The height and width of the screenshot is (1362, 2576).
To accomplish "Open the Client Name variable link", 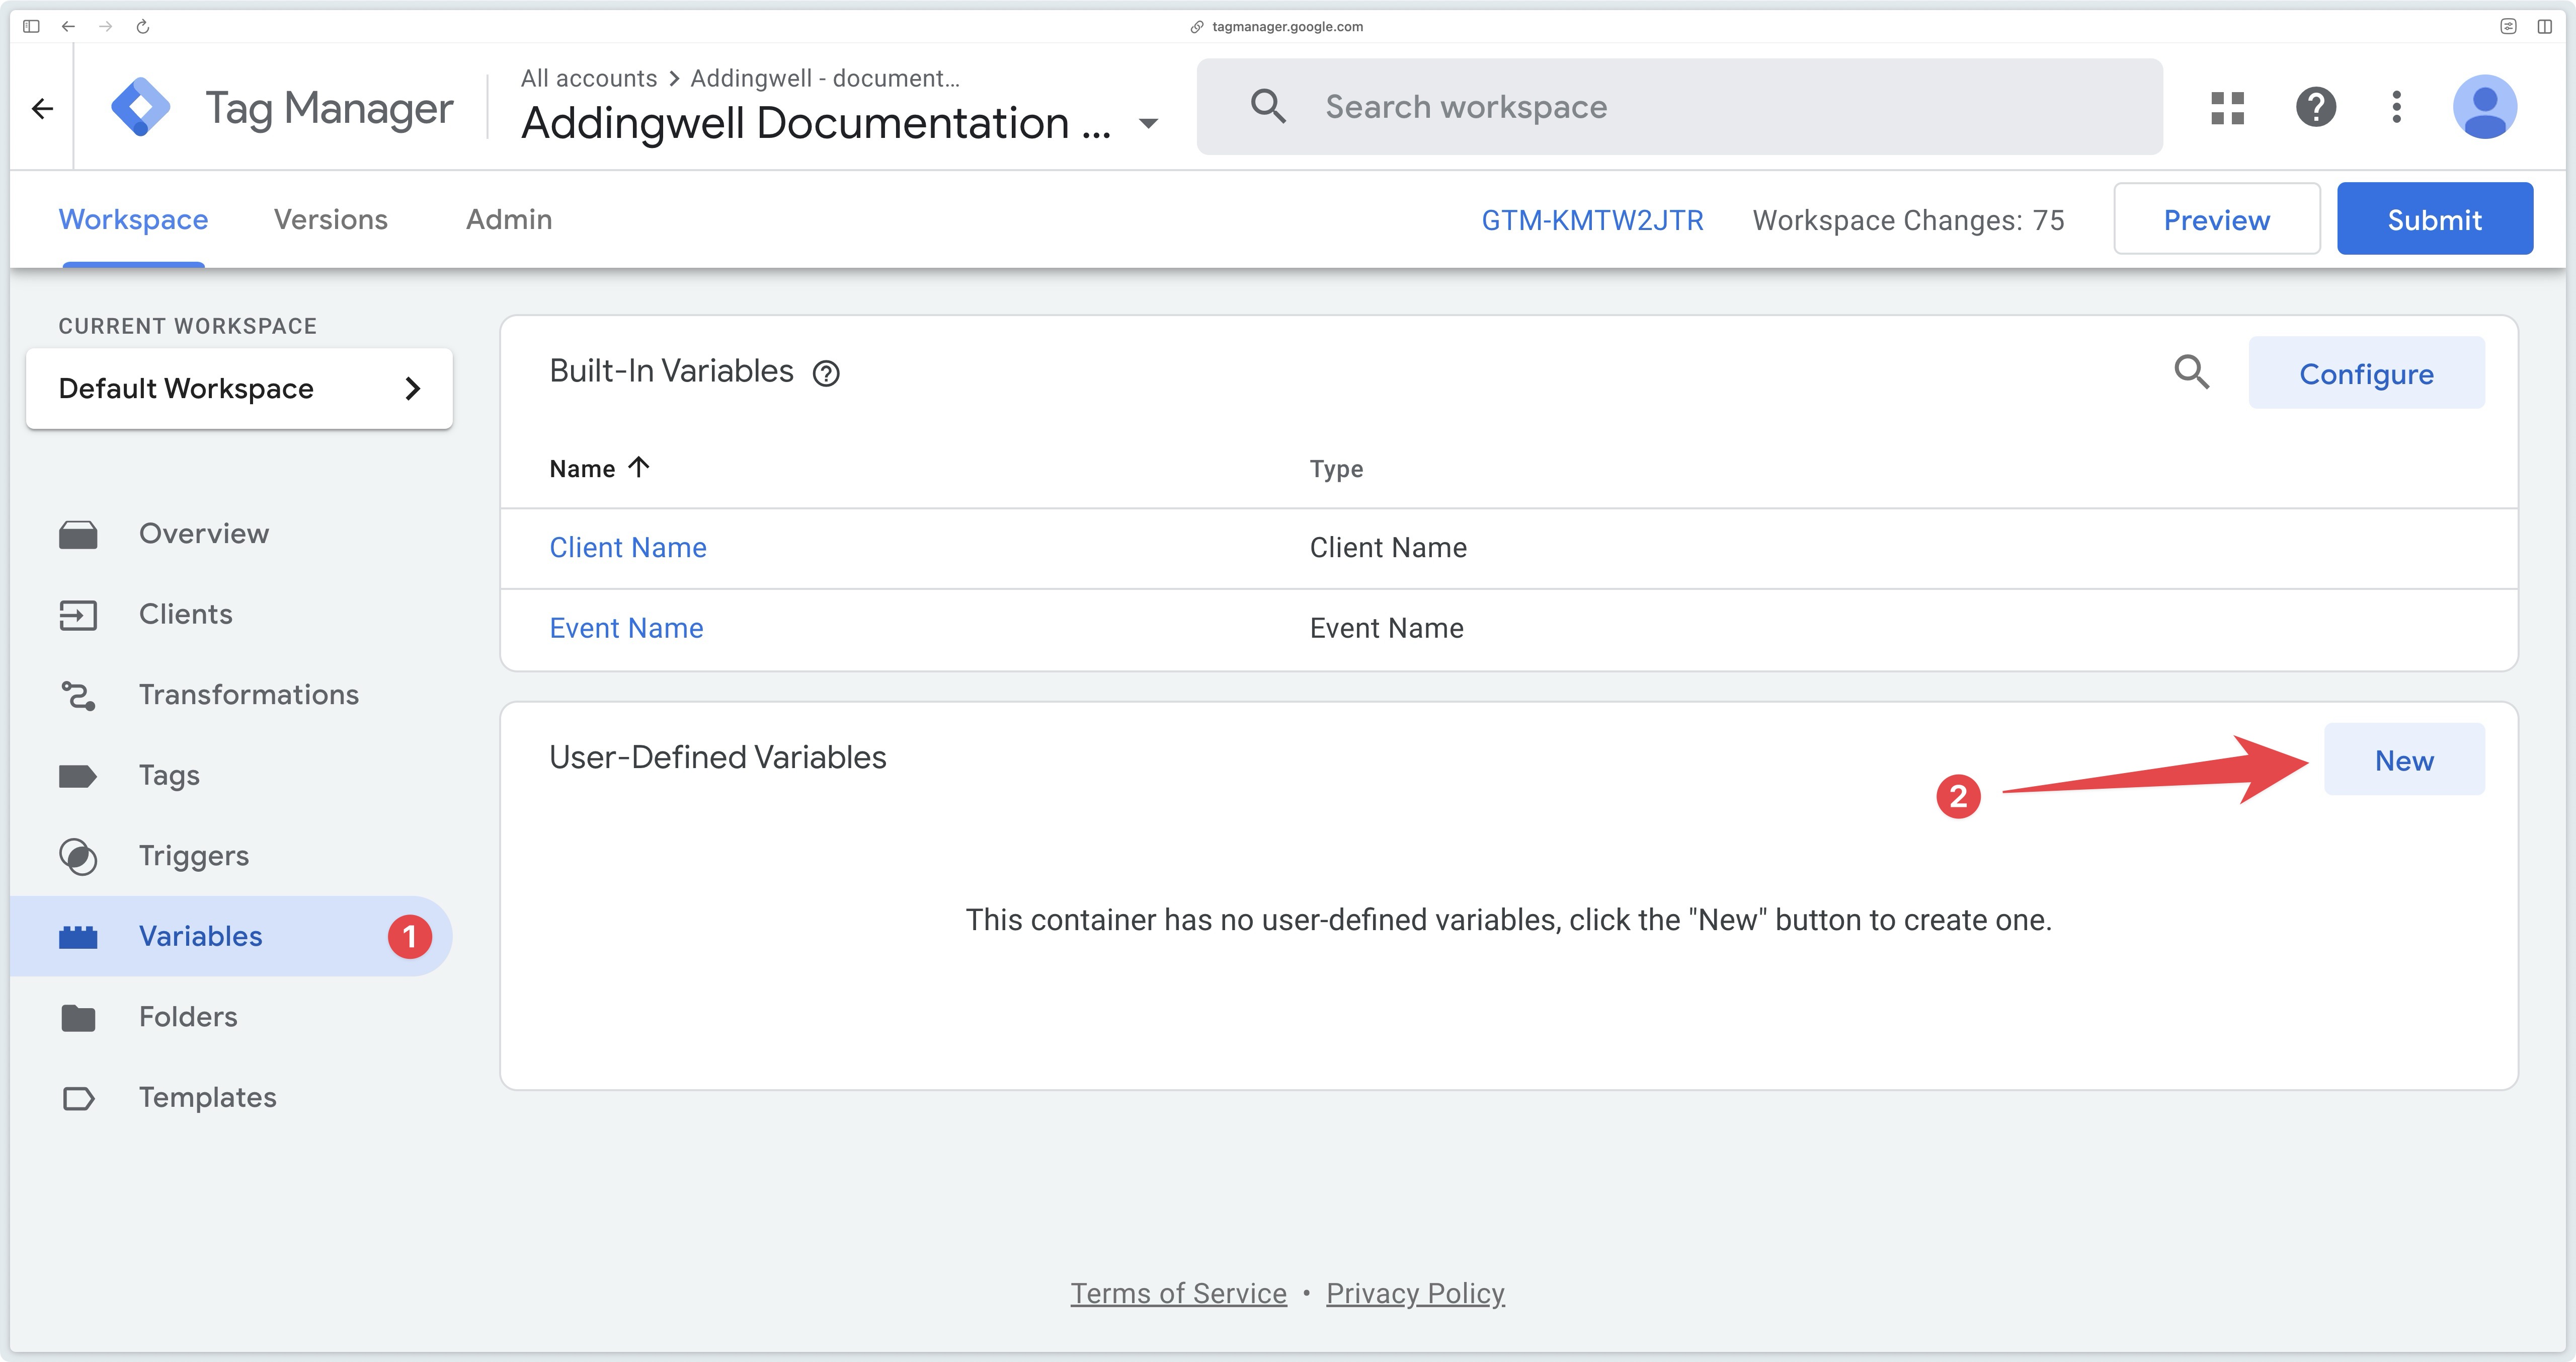I will click(x=628, y=548).
